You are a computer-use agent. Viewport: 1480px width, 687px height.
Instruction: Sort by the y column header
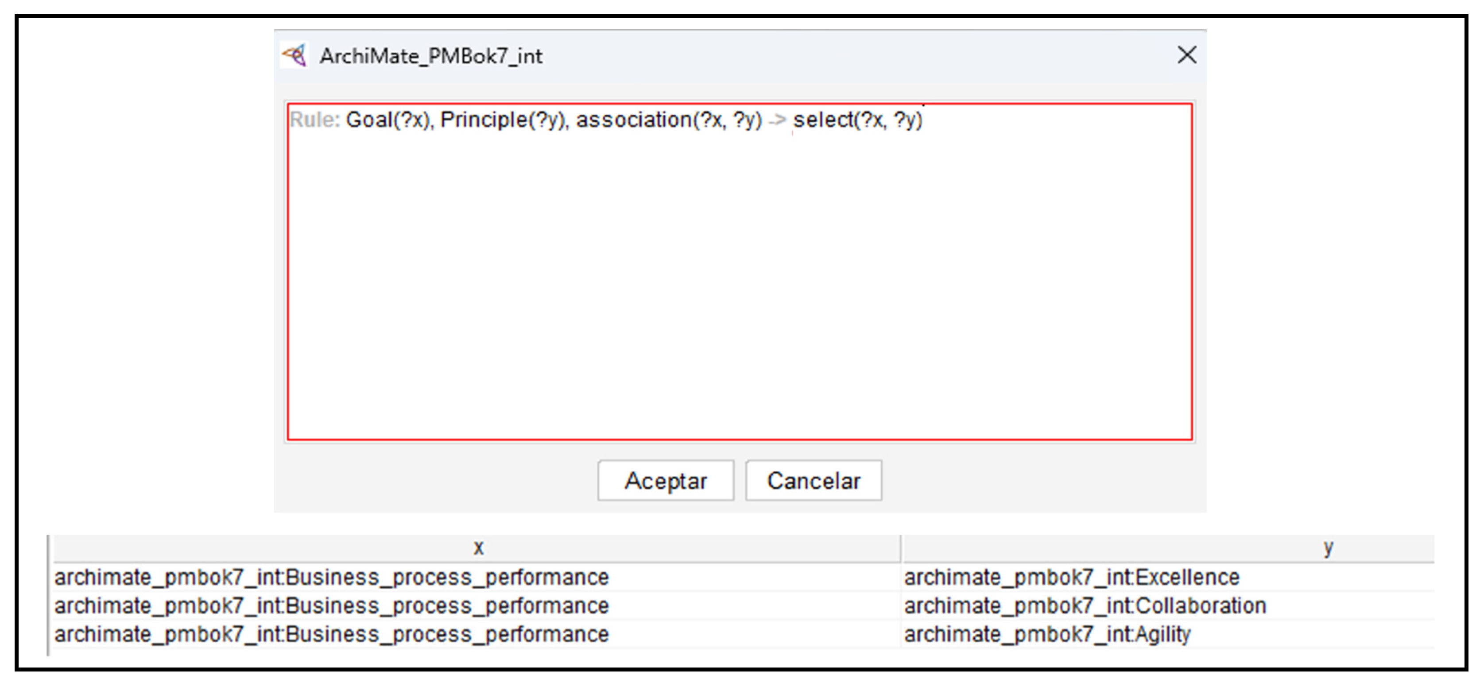1327,547
